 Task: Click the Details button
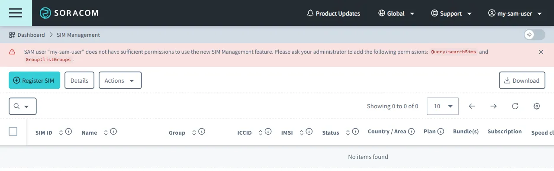click(79, 81)
